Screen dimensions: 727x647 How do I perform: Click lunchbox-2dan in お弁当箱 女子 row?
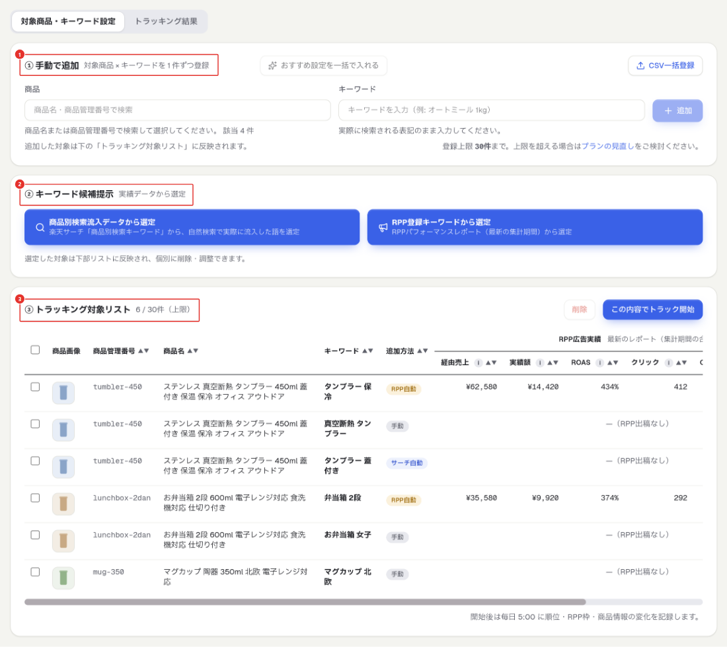point(122,535)
